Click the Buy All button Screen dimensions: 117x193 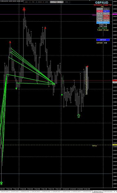pyautogui.click(x=100, y=20)
